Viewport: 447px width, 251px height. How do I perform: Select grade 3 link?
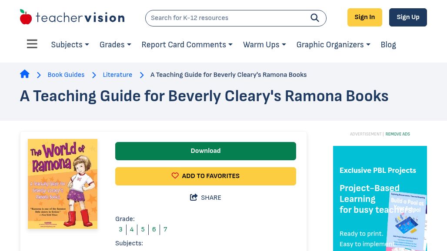point(120,229)
